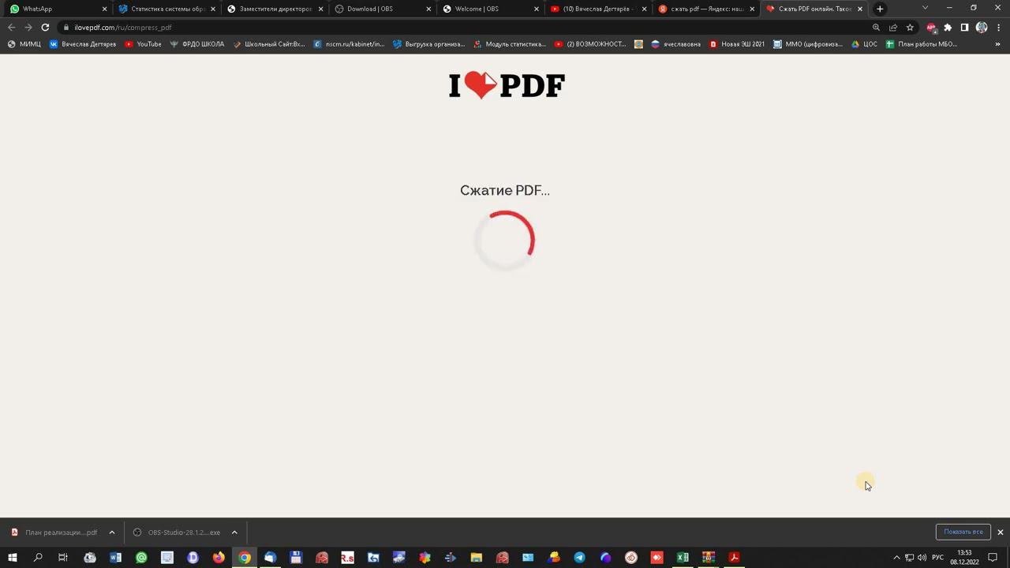Go forward using the browser forward arrow

28,28
